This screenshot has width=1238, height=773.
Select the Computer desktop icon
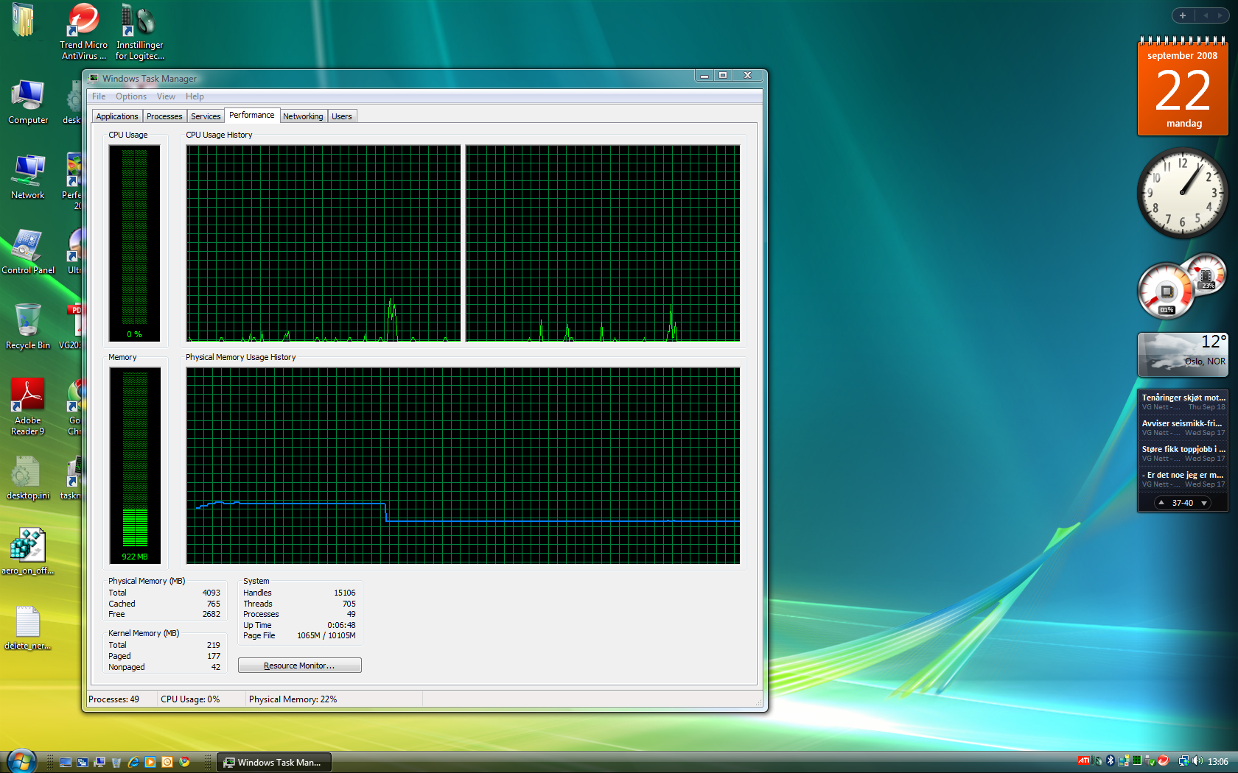click(x=28, y=102)
